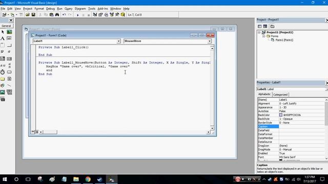328x184 pixels.
Task: Open the Properties object selector dropdown
Action: click(326, 89)
